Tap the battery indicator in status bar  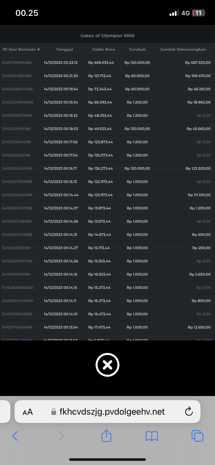pyautogui.click(x=199, y=13)
